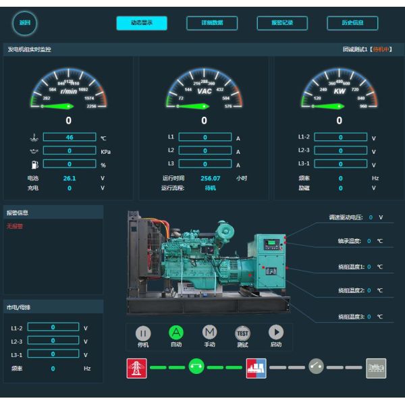Screen dimensions: 405x405
Task: Select the 动态显示 button
Action: click(142, 23)
